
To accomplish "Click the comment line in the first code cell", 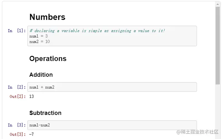I will (97, 31).
